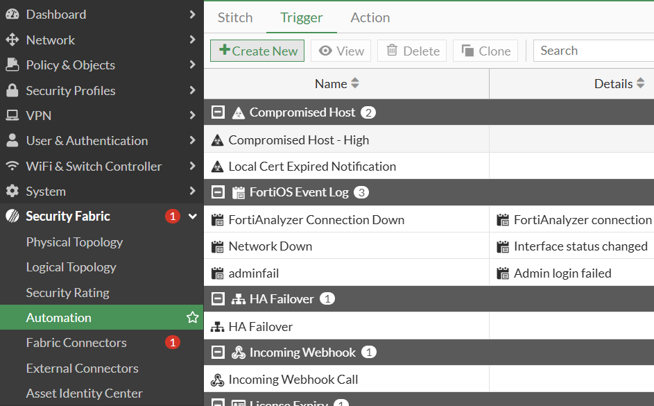
Task: Click the icon beside FortiAnalyzer Connection Down name
Action: pos(217,220)
